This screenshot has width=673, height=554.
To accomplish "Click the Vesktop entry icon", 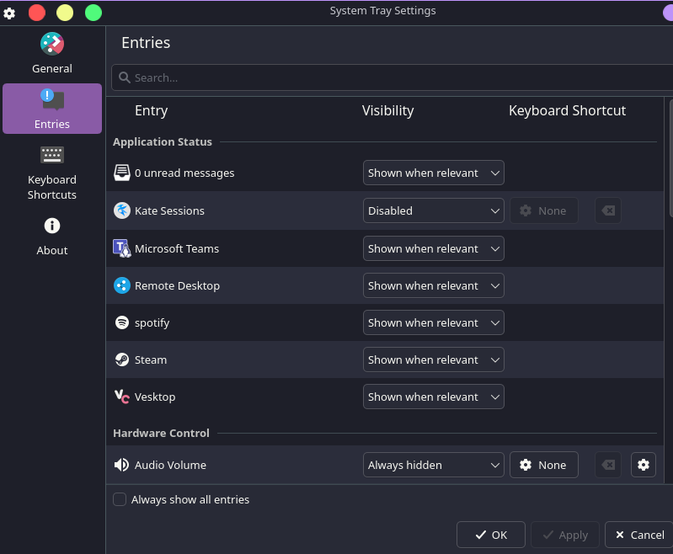I will click(122, 397).
